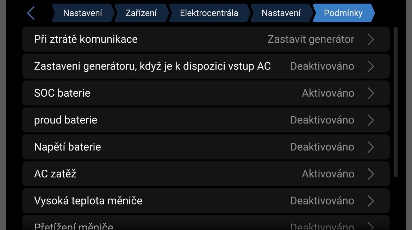This screenshot has height=230, width=412.
Task: Select the 'Zastavit generátor' value
Action: click(311, 39)
